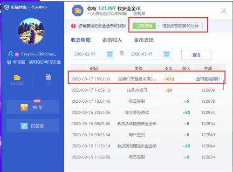Click the green 立即找回 button
Viewport: 233px width, 172px height.
point(144,26)
